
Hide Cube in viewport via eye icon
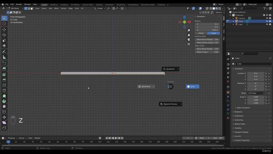coord(267,21)
